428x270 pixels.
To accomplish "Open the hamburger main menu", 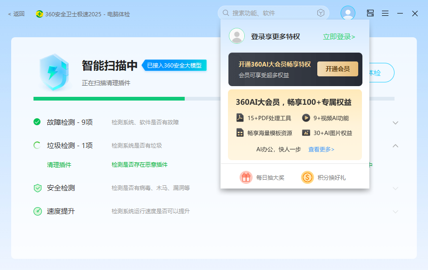I will (x=385, y=13).
